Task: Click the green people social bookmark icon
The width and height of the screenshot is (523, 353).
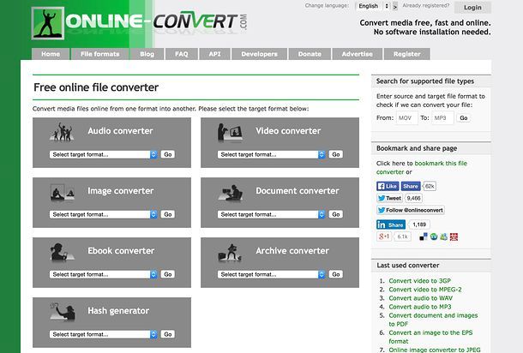Action: click(x=443, y=236)
